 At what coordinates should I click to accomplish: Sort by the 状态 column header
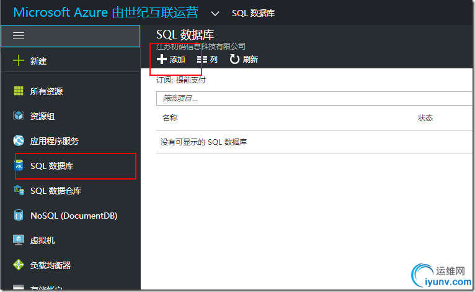[425, 118]
